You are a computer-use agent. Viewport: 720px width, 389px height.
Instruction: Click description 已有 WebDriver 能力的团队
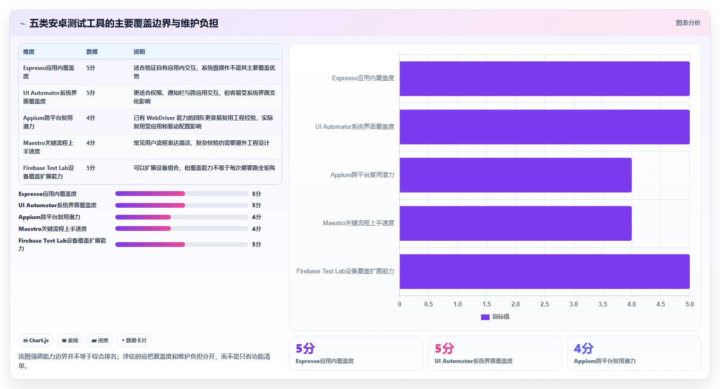(203, 122)
